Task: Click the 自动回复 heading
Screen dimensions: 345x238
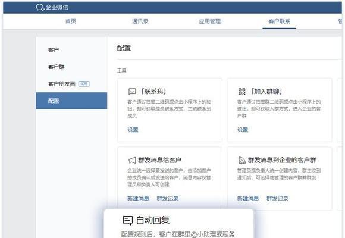Action: click(x=153, y=220)
